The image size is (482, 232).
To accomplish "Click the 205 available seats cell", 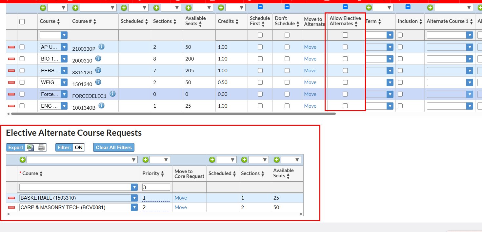I will tap(190, 71).
